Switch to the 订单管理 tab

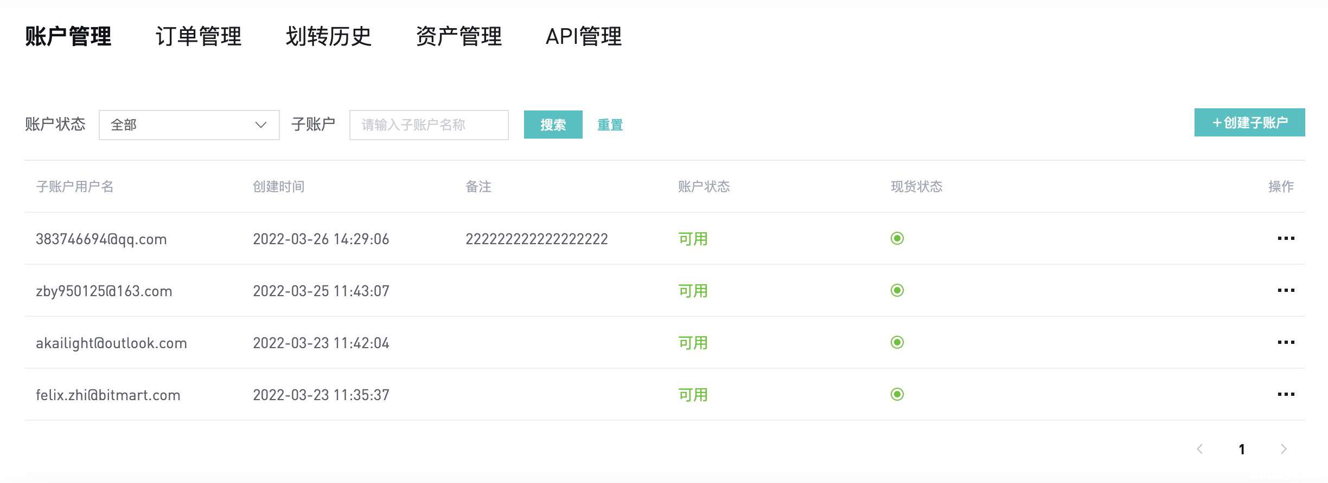(199, 37)
